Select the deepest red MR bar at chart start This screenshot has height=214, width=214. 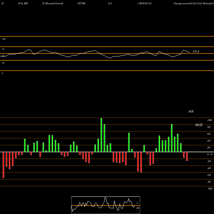[x=3, y=165]
